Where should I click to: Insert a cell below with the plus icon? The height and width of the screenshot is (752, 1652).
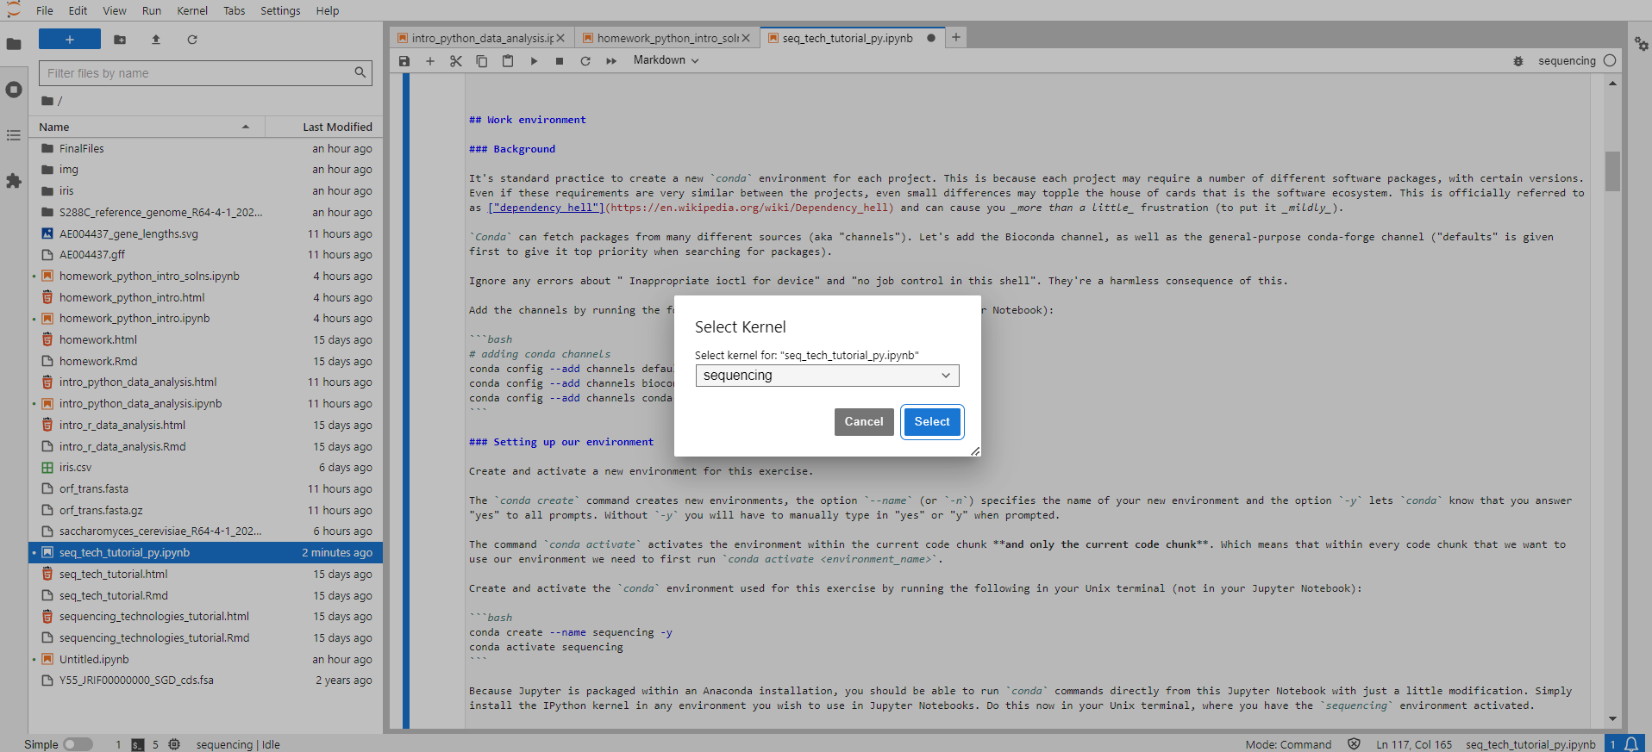point(430,61)
